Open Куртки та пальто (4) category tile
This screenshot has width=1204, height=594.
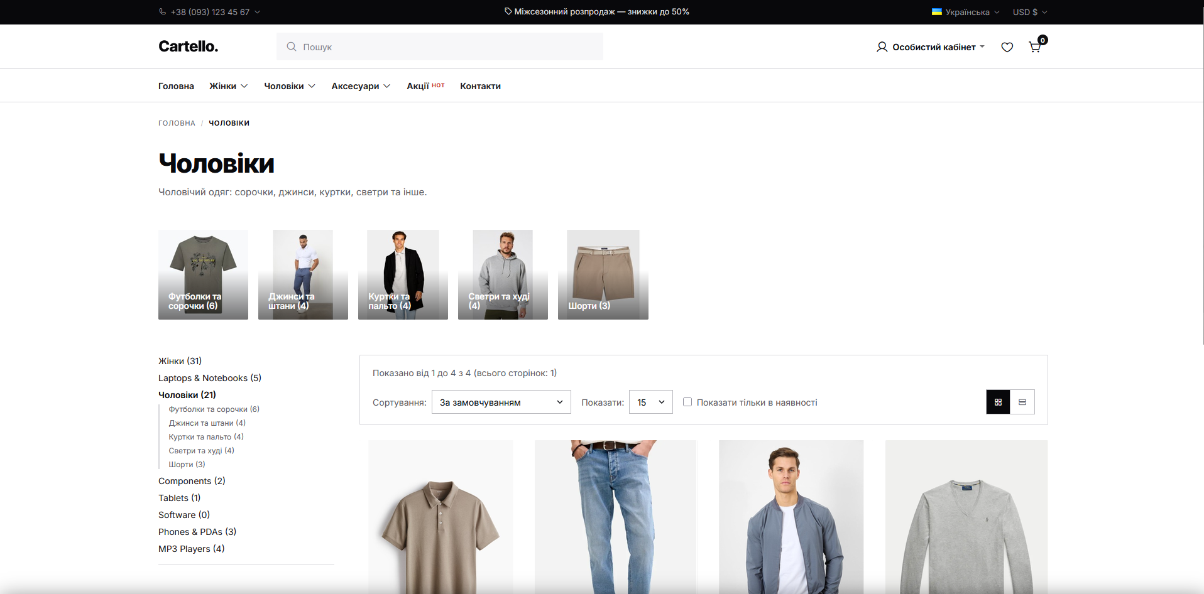403,274
